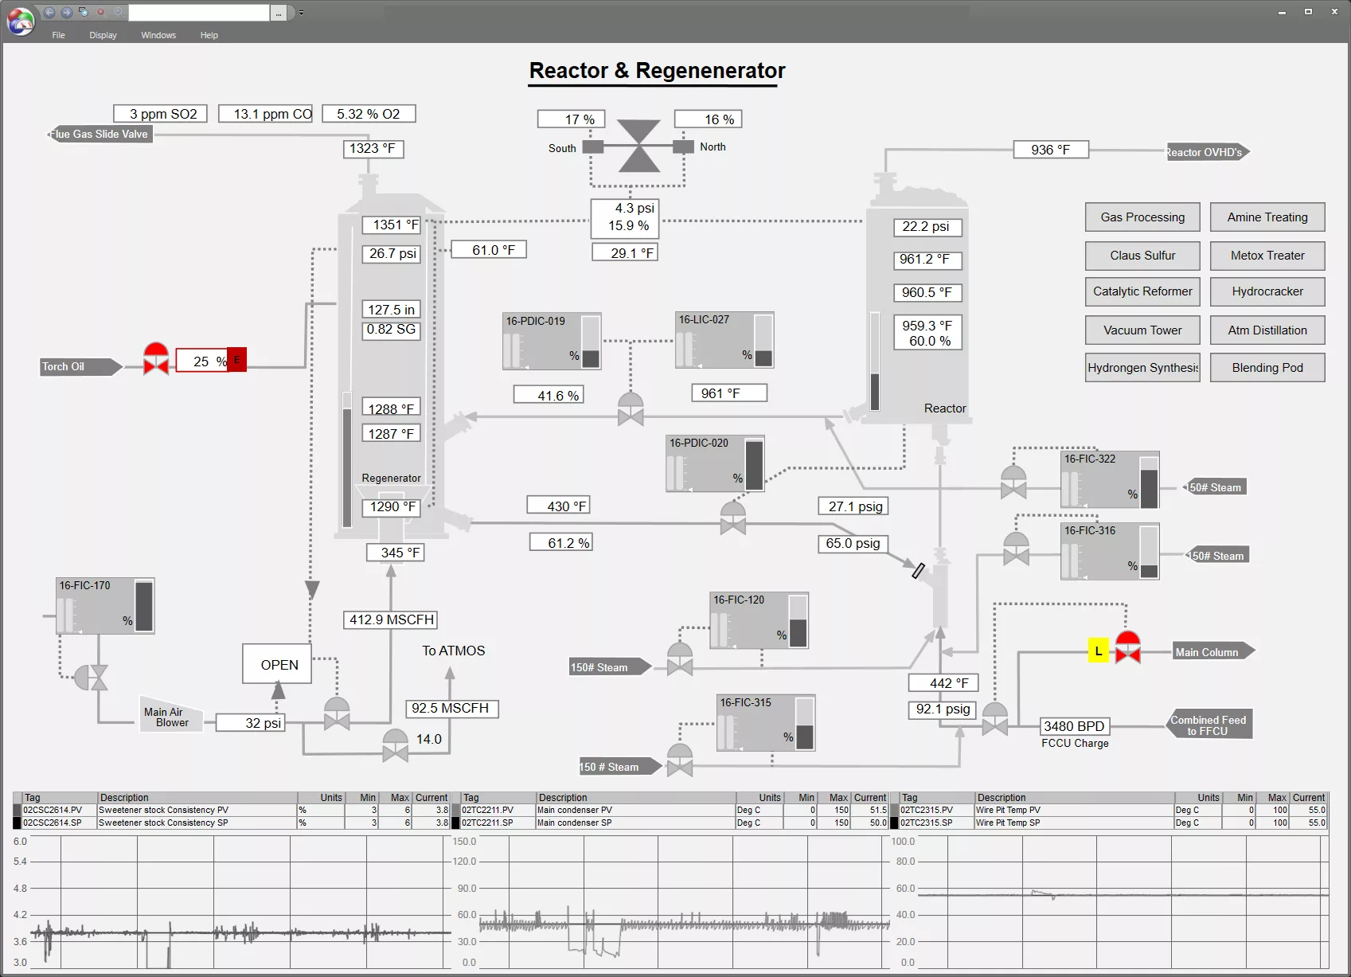Open the 16-PDIC-019 controller faceplate
Image resolution: width=1351 pixels, height=977 pixels.
552,341
